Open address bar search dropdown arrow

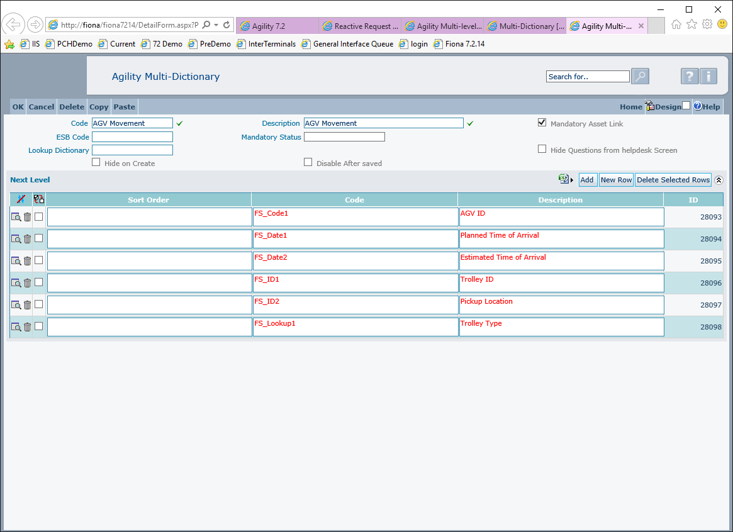coord(216,25)
